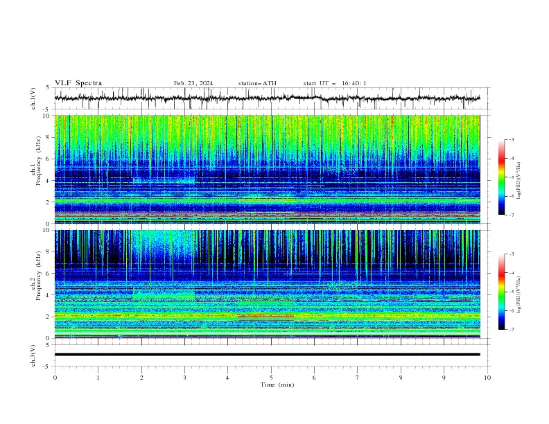Click the "VLF Spectra" title text
549x424 pixels.
point(78,83)
